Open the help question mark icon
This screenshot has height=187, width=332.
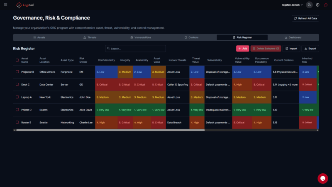317,5
